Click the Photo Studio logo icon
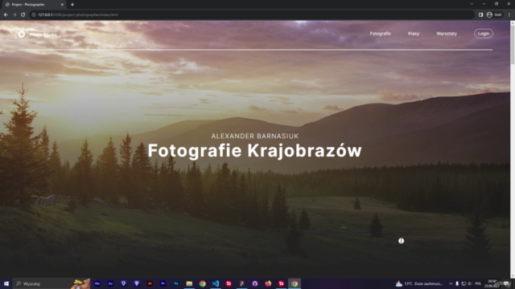The height and width of the screenshot is (289, 515). [x=22, y=34]
